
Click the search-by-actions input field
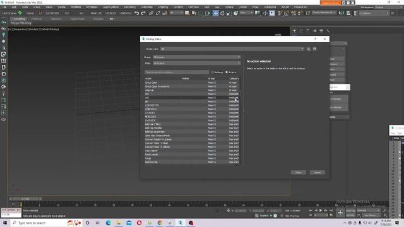(x=177, y=73)
